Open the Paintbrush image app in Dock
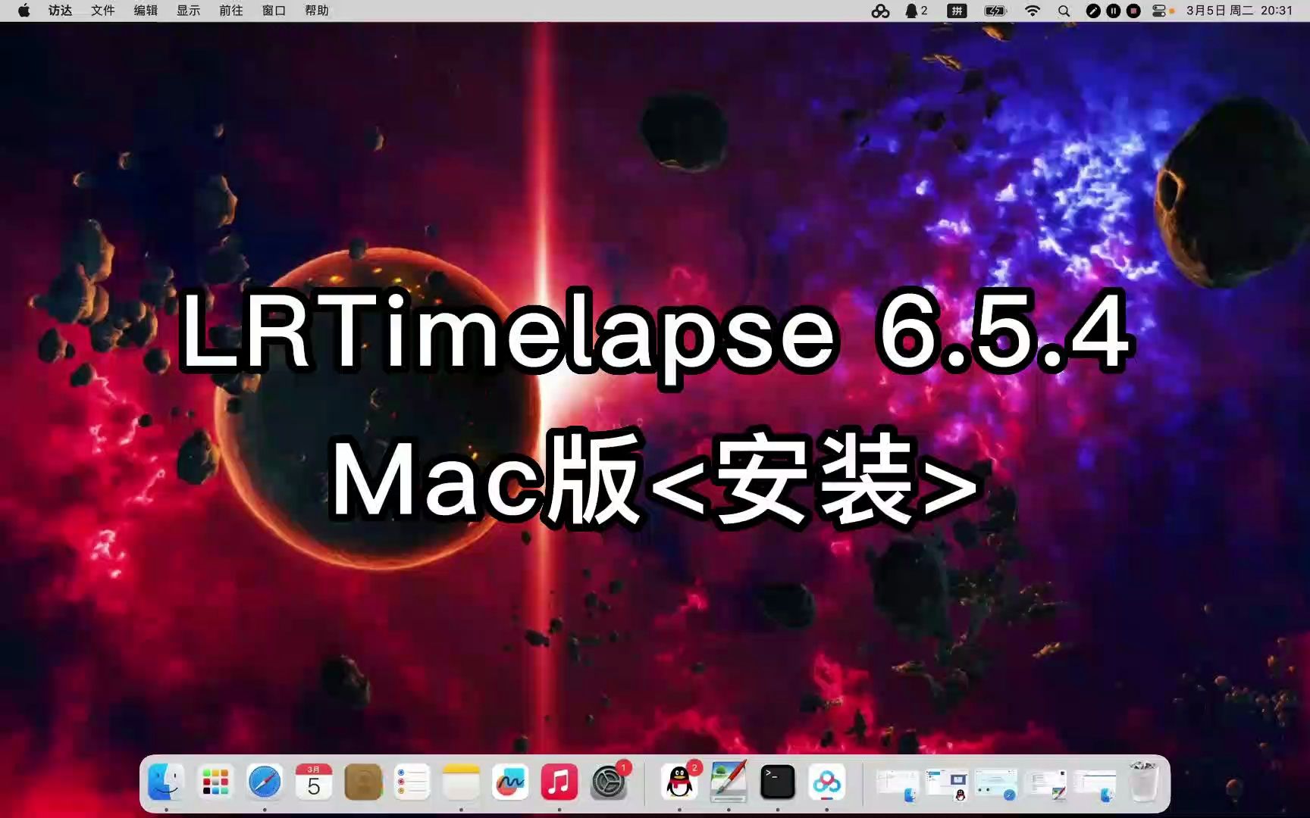 [x=729, y=782]
